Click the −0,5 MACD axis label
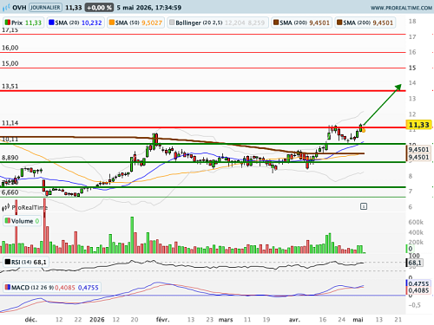This screenshot has width=434, height=325. click(x=414, y=305)
